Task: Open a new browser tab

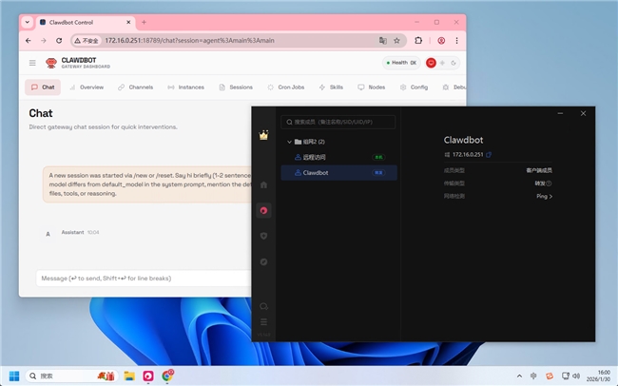Action: coord(144,22)
